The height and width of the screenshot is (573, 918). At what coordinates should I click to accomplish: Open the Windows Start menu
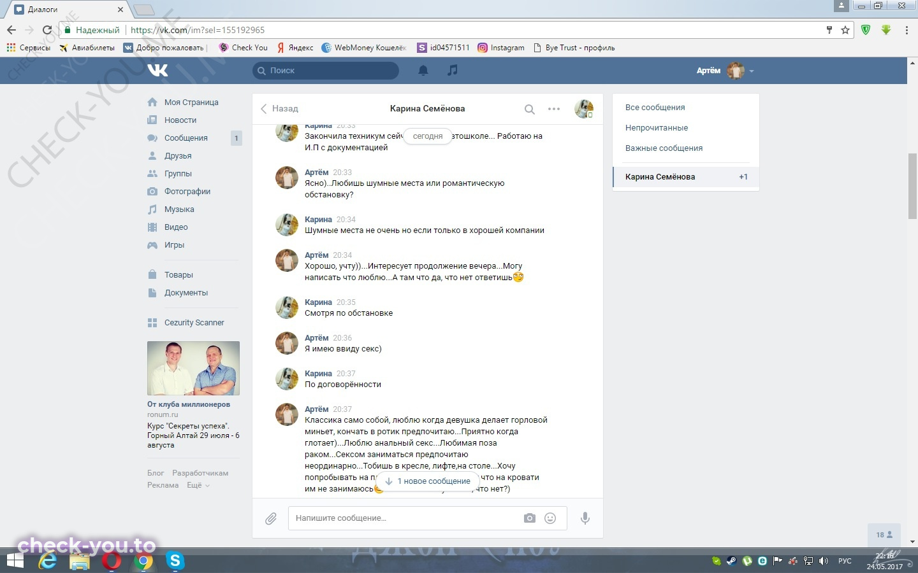(15, 561)
